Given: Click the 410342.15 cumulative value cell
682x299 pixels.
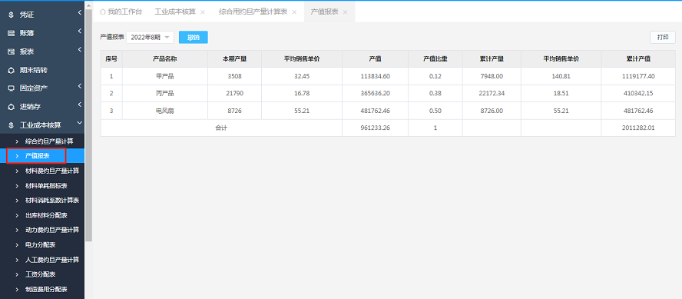Looking at the screenshot, I should (638, 94).
